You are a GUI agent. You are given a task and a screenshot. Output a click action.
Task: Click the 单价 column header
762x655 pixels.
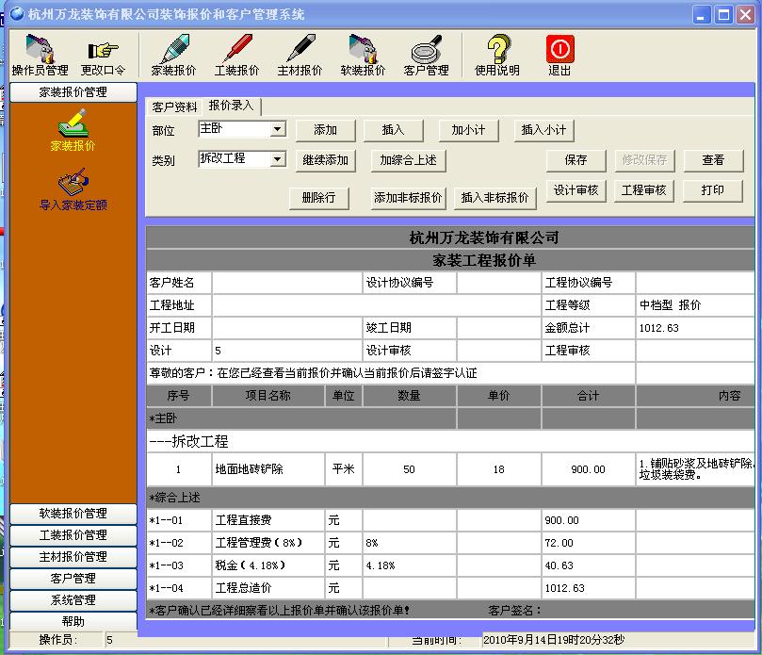tap(498, 396)
